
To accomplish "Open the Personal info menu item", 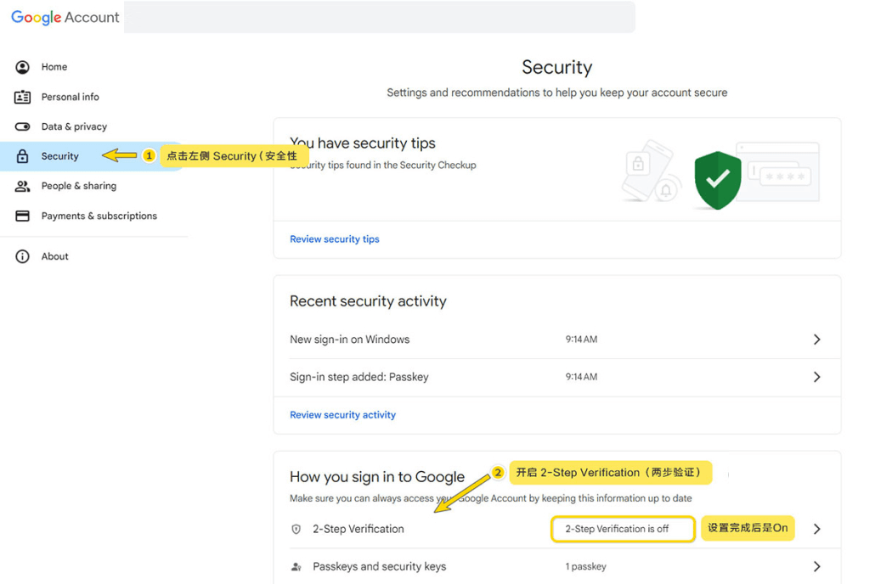I will click(71, 97).
